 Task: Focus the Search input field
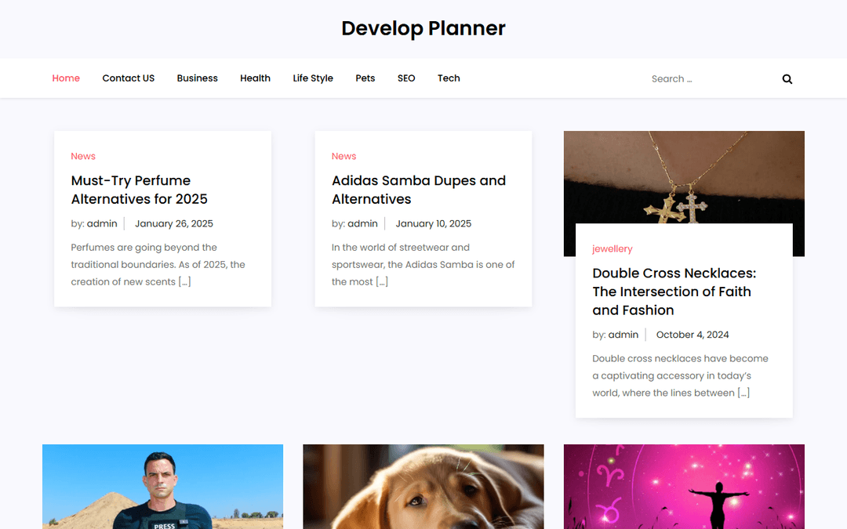[x=710, y=79]
